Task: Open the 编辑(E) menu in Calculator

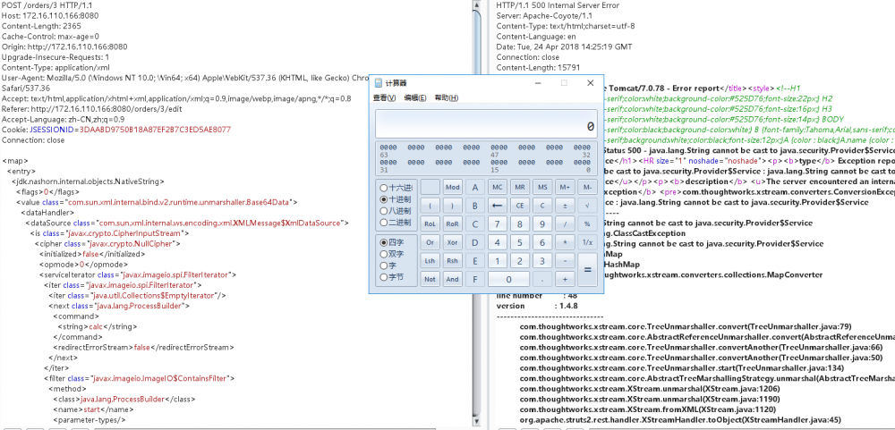Action: (415, 98)
